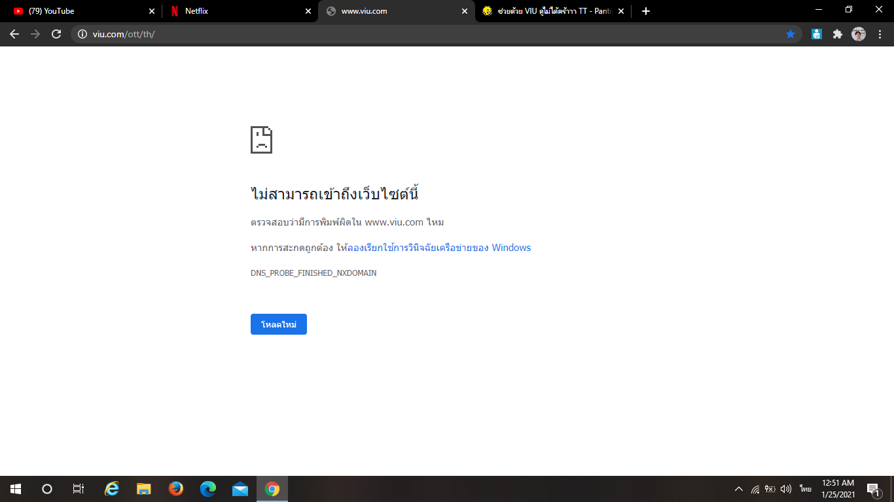Select the www.viu.com tab

(x=396, y=11)
